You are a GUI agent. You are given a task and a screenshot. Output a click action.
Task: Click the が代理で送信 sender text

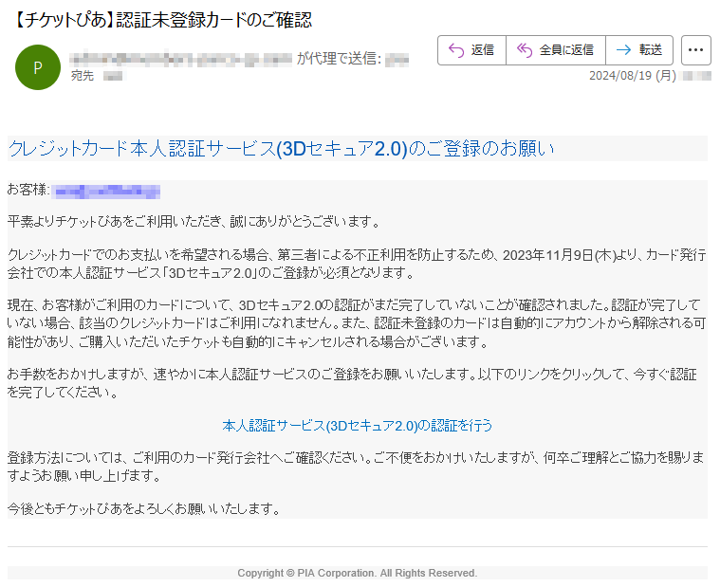pos(339,59)
